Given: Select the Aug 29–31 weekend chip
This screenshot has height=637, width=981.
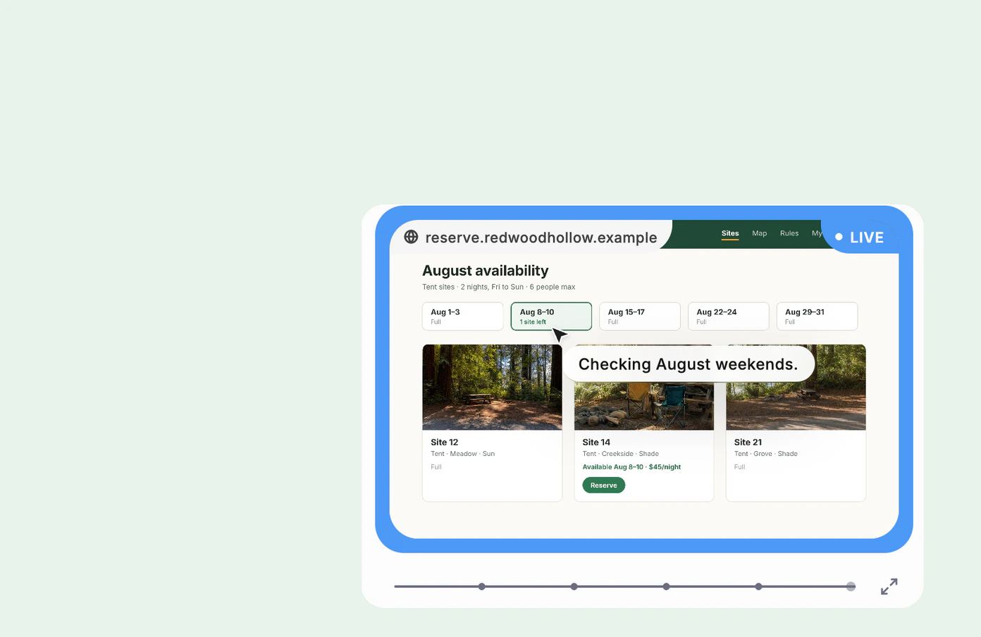Looking at the screenshot, I should (817, 316).
